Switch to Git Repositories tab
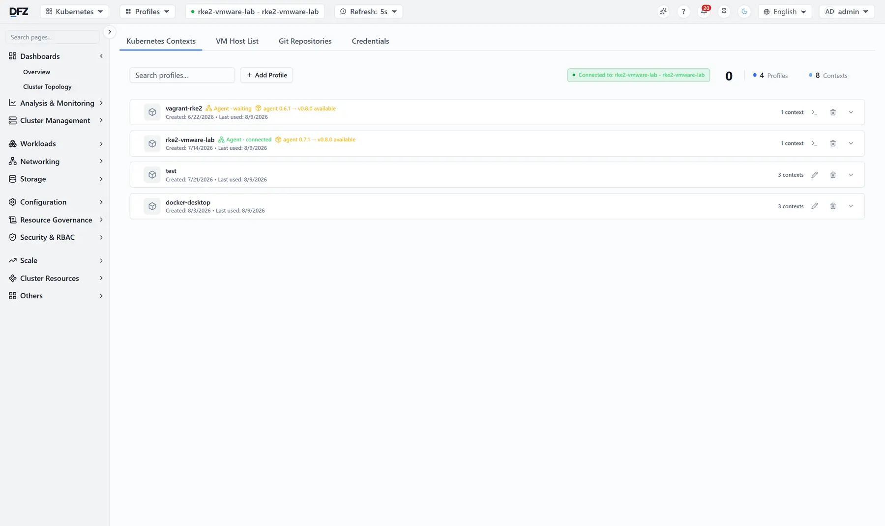 (x=305, y=41)
